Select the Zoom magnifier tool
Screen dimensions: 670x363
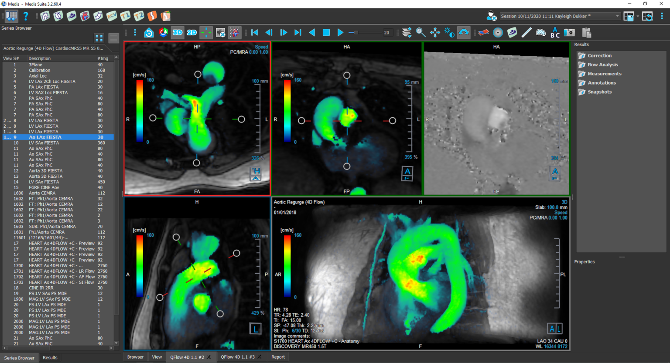tap(420, 32)
